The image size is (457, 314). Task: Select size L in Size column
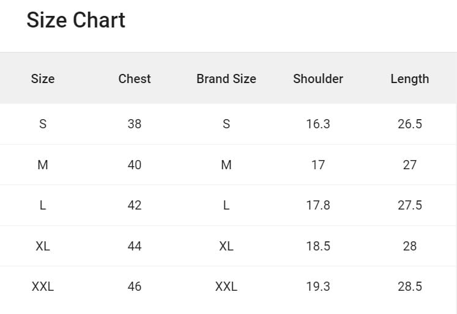(x=43, y=205)
